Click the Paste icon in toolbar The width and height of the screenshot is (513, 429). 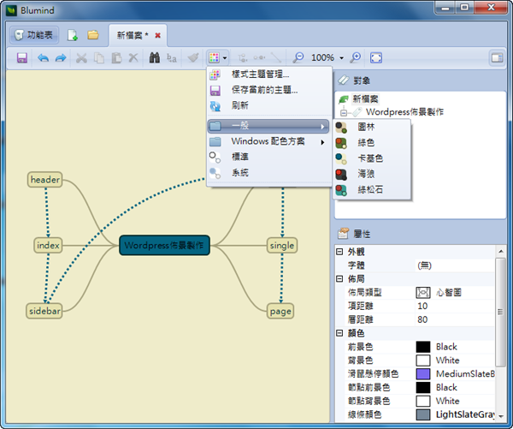116,58
